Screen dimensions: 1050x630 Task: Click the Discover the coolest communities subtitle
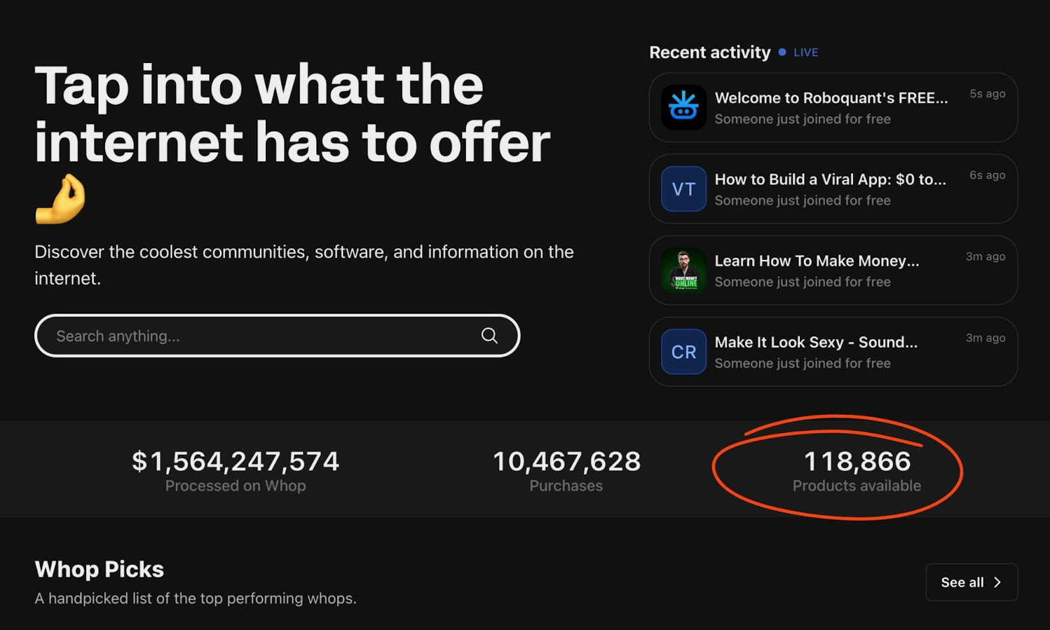(304, 265)
